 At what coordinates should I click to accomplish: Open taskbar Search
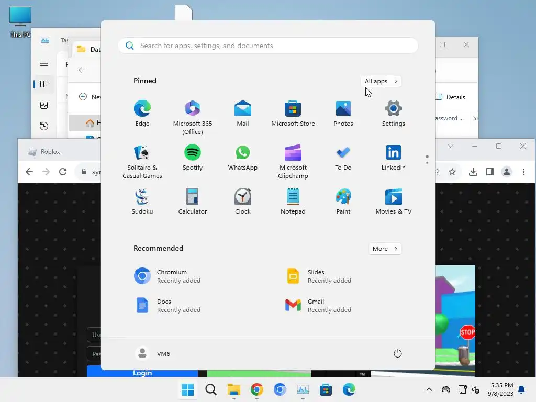[210, 389]
